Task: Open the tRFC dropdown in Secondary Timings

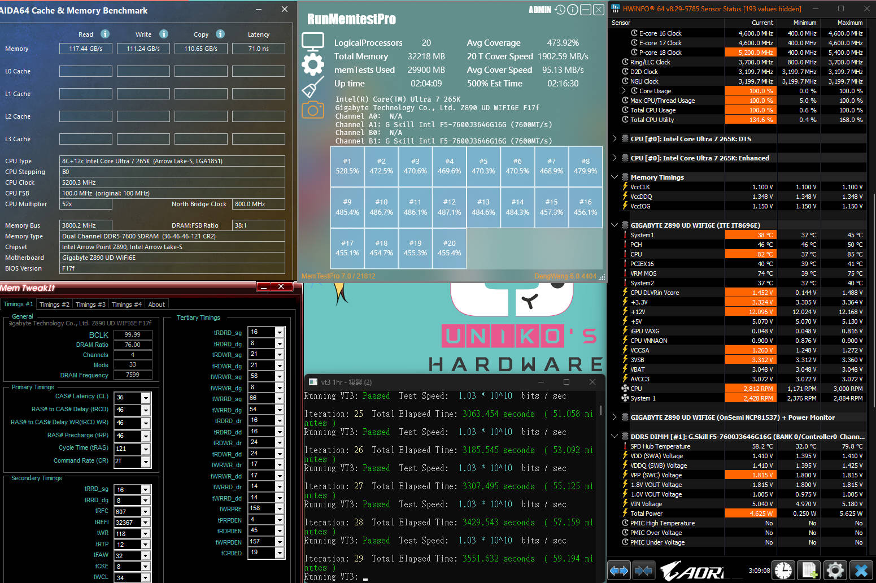Action: [x=146, y=512]
